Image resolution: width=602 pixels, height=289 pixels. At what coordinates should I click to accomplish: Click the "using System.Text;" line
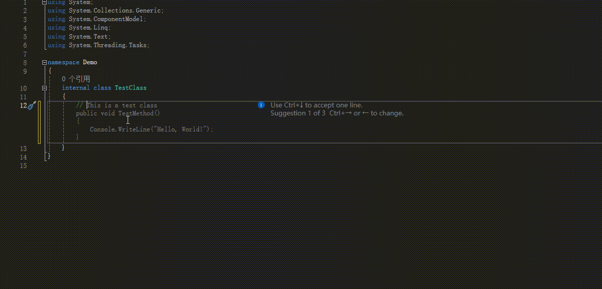79,37
